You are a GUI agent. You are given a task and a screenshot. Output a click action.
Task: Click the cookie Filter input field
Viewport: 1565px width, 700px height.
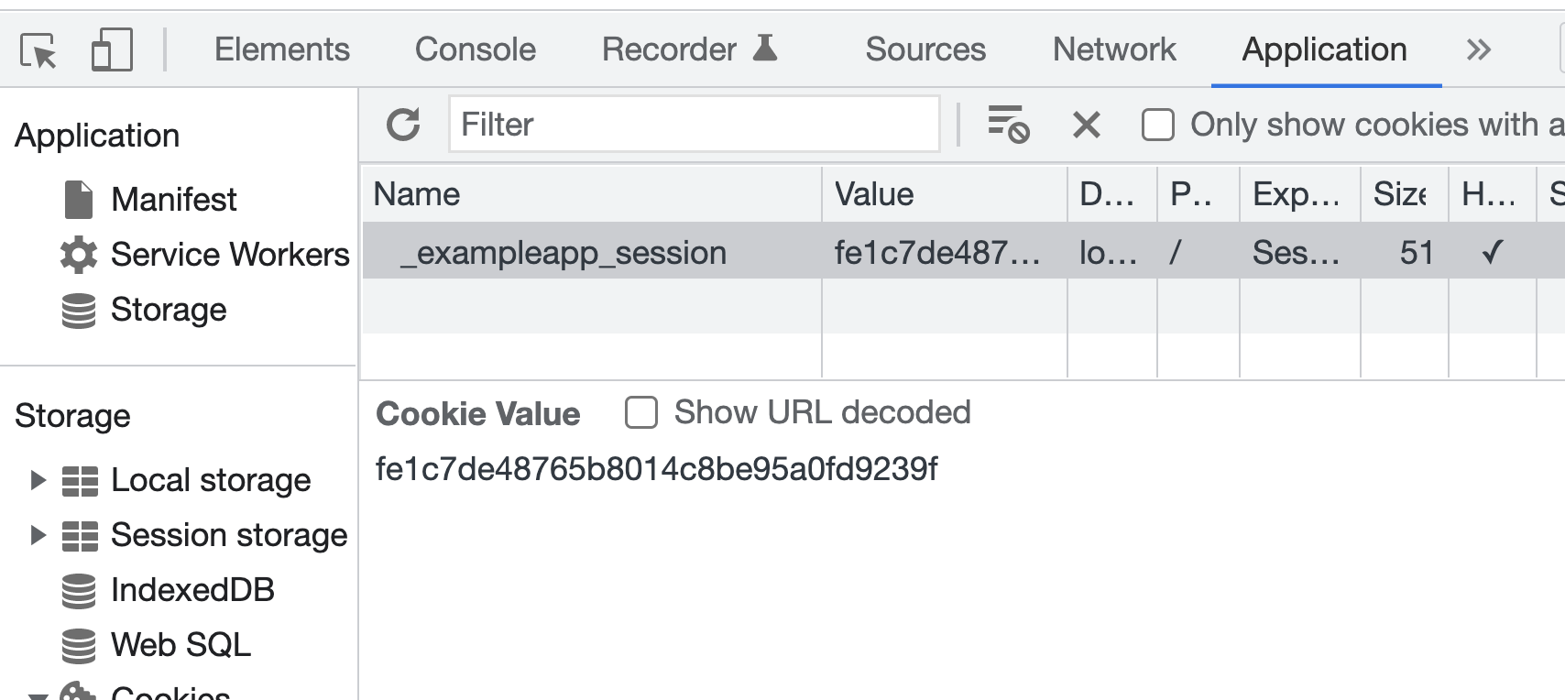tap(694, 125)
